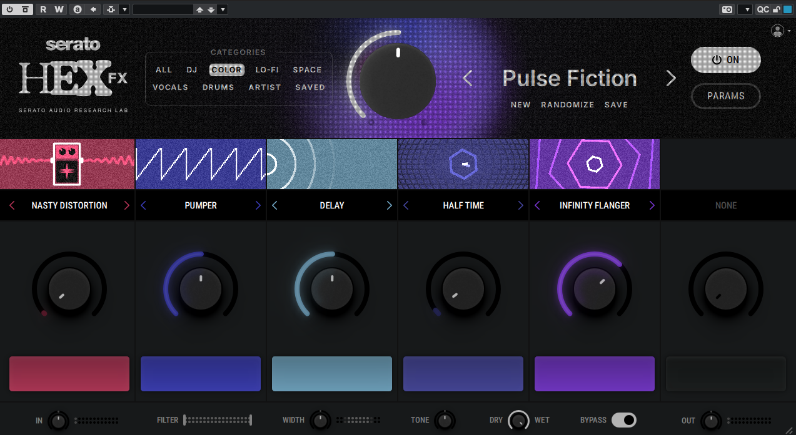Screen dimensions: 796x435
Task: Click NEW preset button
Action: click(x=520, y=105)
